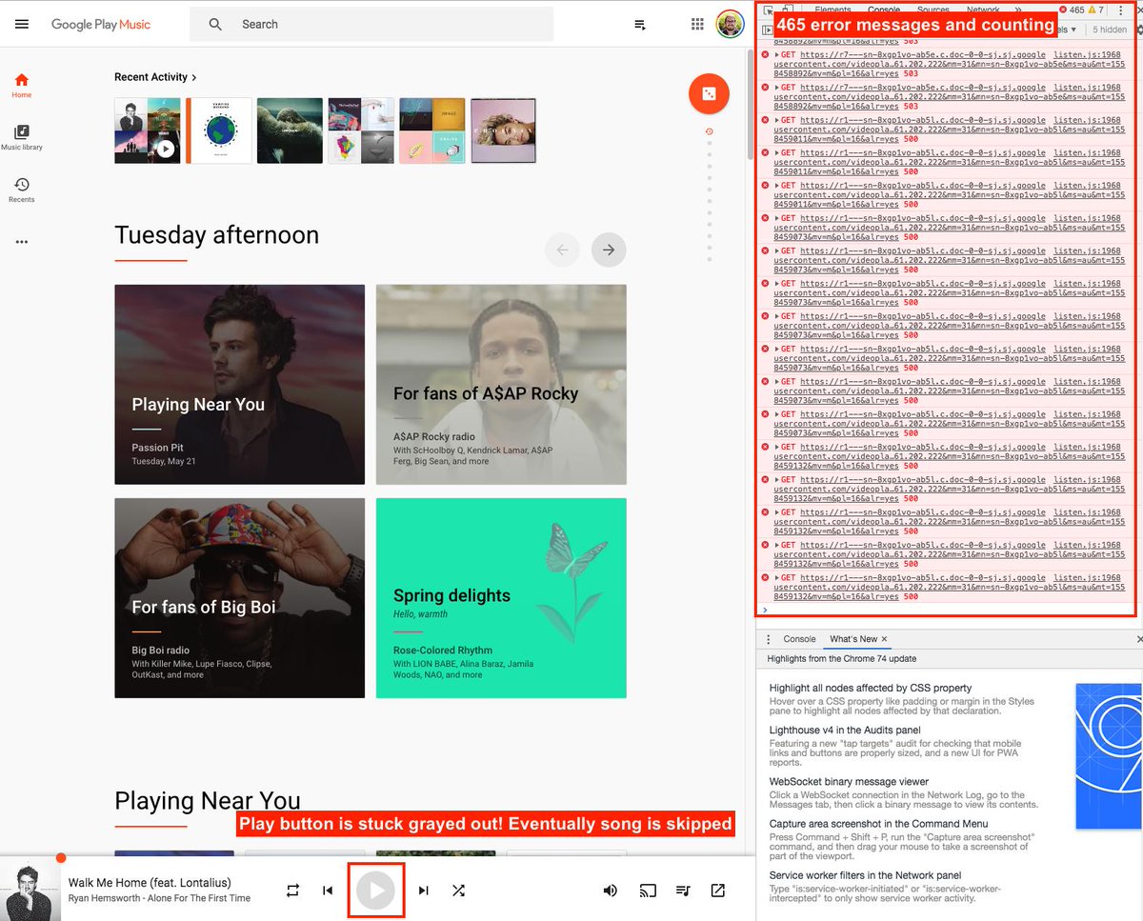The width and height of the screenshot is (1143, 921).
Task: Open the DevTools customize kebab menu
Action: tap(1120, 10)
